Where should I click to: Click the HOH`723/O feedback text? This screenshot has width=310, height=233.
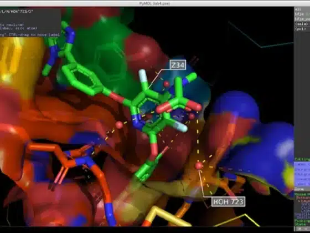(17, 12)
